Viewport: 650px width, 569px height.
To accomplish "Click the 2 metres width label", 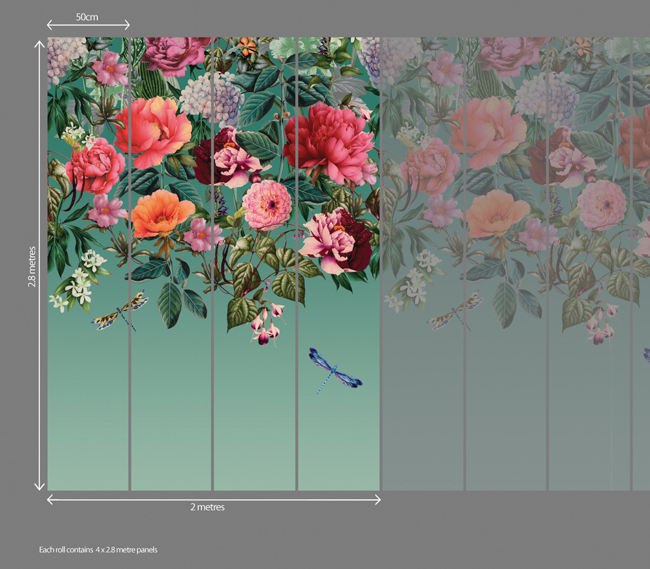I will point(207,508).
